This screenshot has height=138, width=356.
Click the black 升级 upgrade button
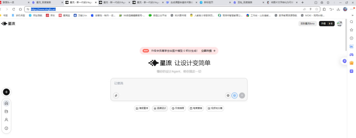click(x=327, y=24)
